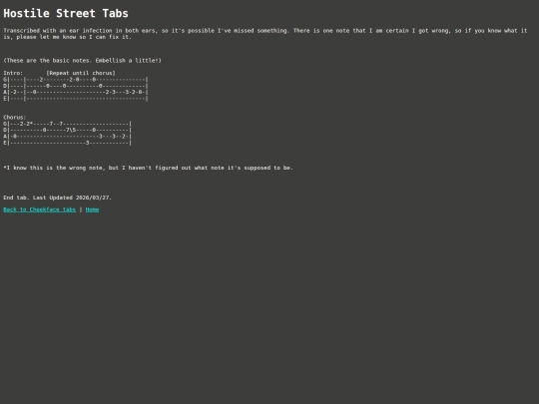Click the Chorus D string line with 7\5
Viewport: 539px width, 404px height.
point(68,130)
